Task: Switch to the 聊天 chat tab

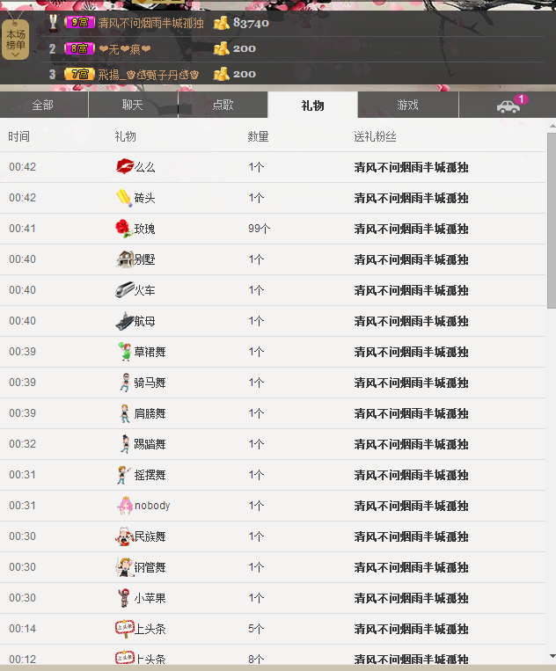Action: click(x=133, y=106)
